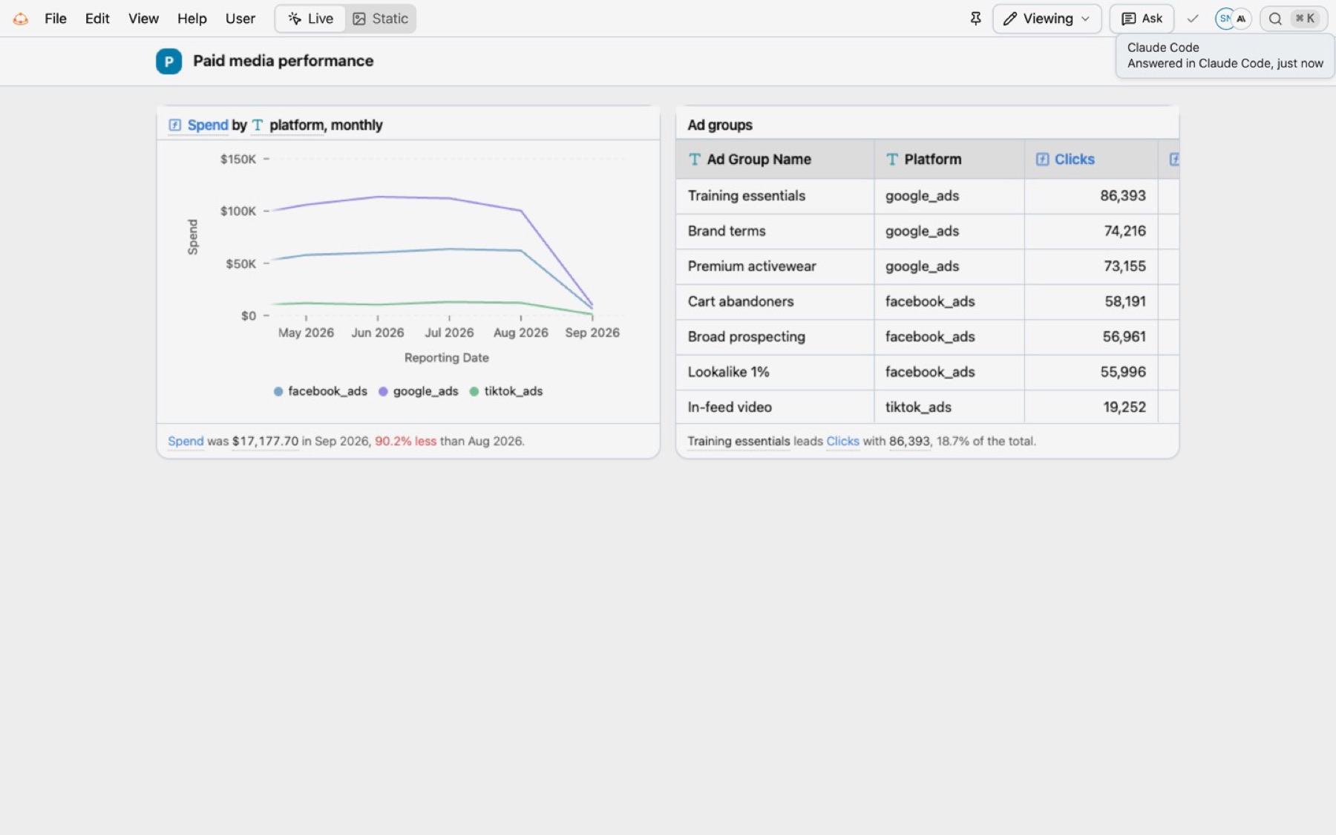This screenshot has height=835, width=1336.
Task: Select the In-feed video cell
Action: click(x=775, y=407)
